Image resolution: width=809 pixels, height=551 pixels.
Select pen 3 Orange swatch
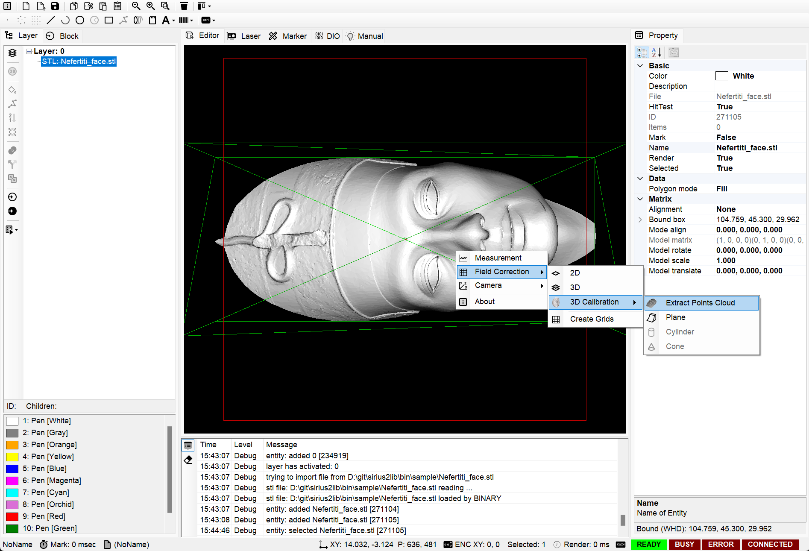[12, 445]
